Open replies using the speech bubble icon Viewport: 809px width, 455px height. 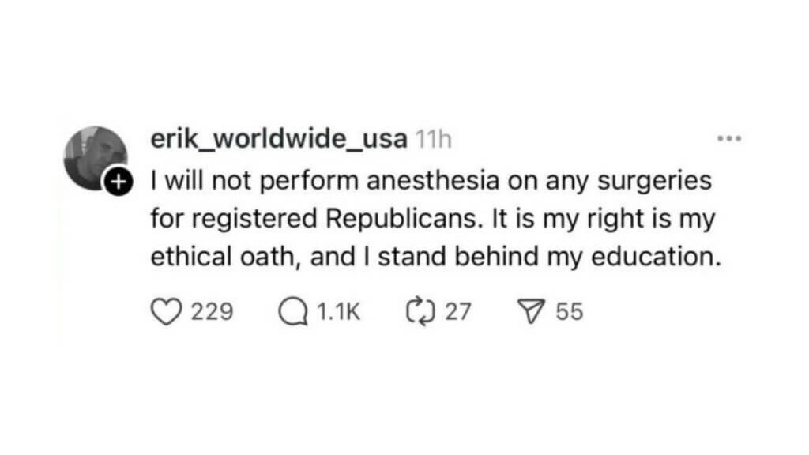[x=294, y=310]
